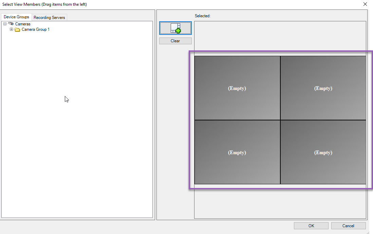Switch to the Recording Servers tab
The width and height of the screenshot is (373, 234).
coord(49,17)
